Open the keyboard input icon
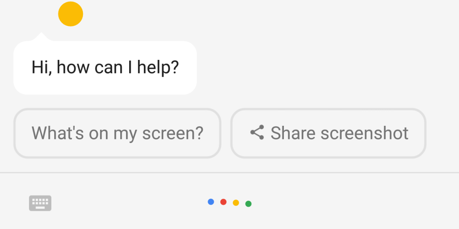The image size is (459, 229). click(x=40, y=203)
